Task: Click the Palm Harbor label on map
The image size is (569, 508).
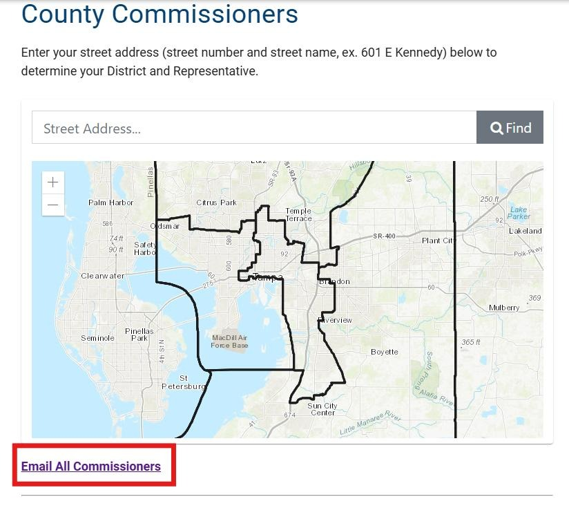Action: click(x=111, y=203)
